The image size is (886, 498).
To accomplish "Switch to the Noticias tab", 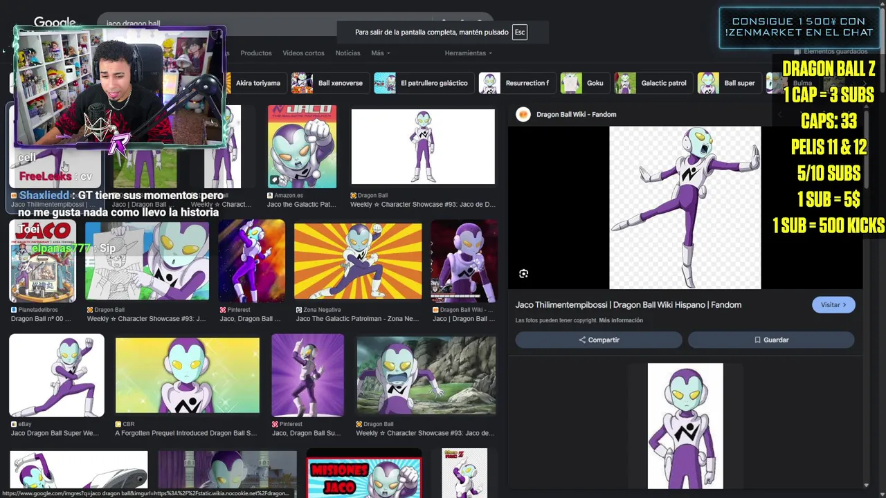I will 347,53.
